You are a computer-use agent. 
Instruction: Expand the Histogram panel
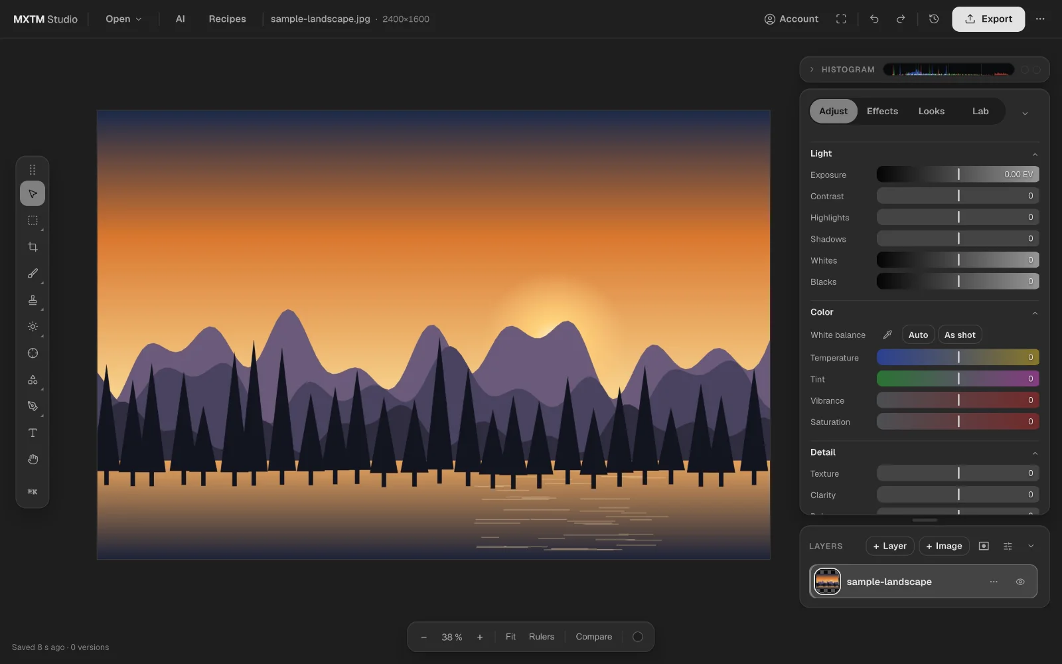[x=812, y=69]
